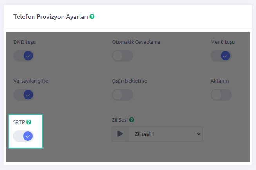
Task: Click the DND tuşu label
Action: click(x=24, y=42)
